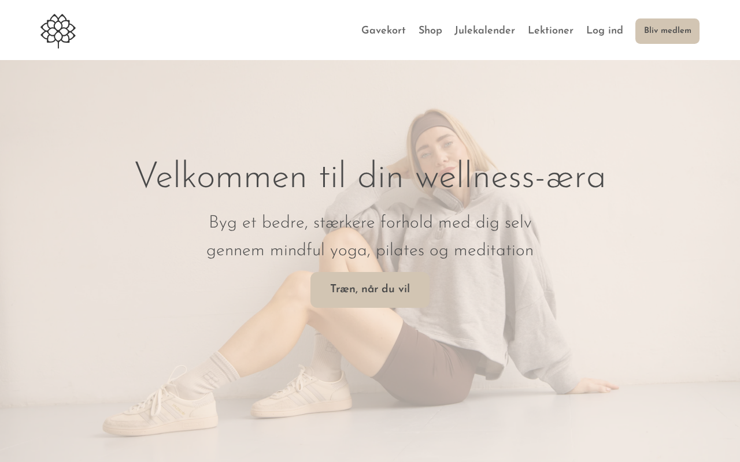Click the lotus flower logo icon

pyautogui.click(x=58, y=31)
